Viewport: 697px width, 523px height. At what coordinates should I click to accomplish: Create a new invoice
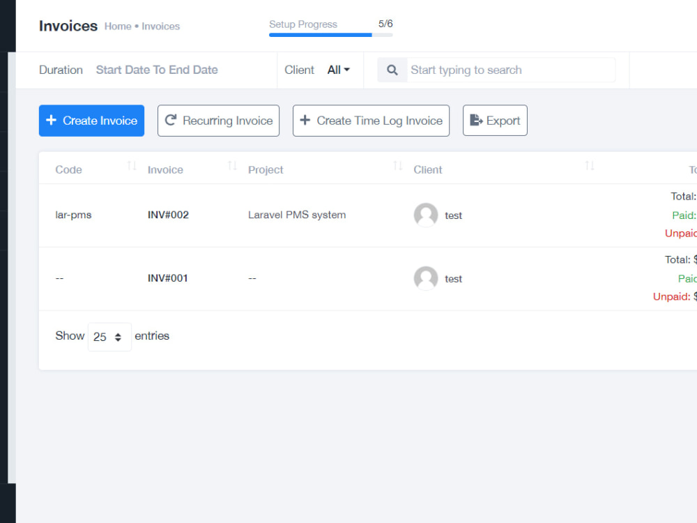91,121
